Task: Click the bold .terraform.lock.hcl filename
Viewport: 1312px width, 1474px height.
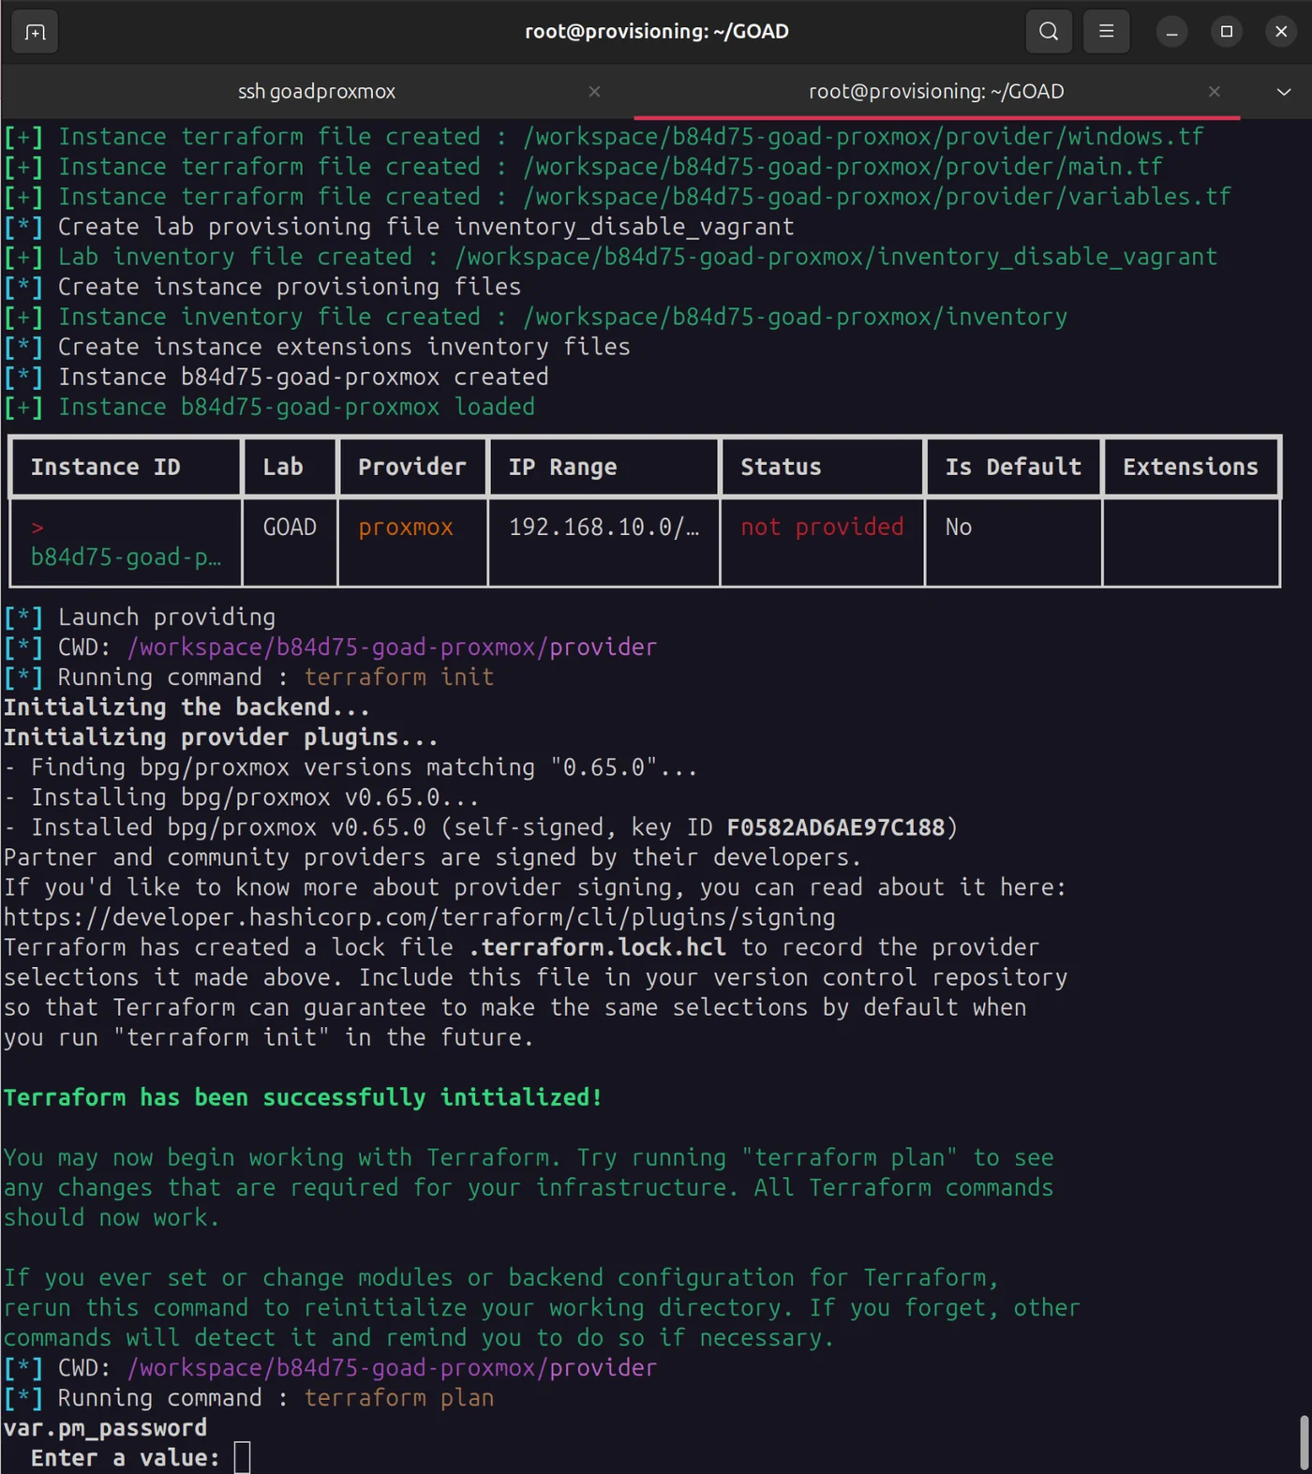Action: coord(598,947)
